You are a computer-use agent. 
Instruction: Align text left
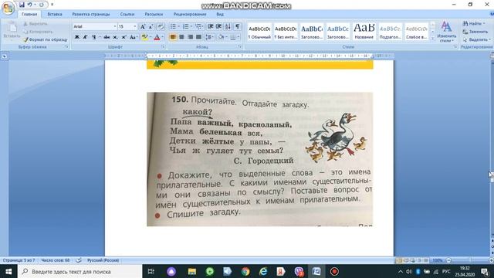(173, 37)
